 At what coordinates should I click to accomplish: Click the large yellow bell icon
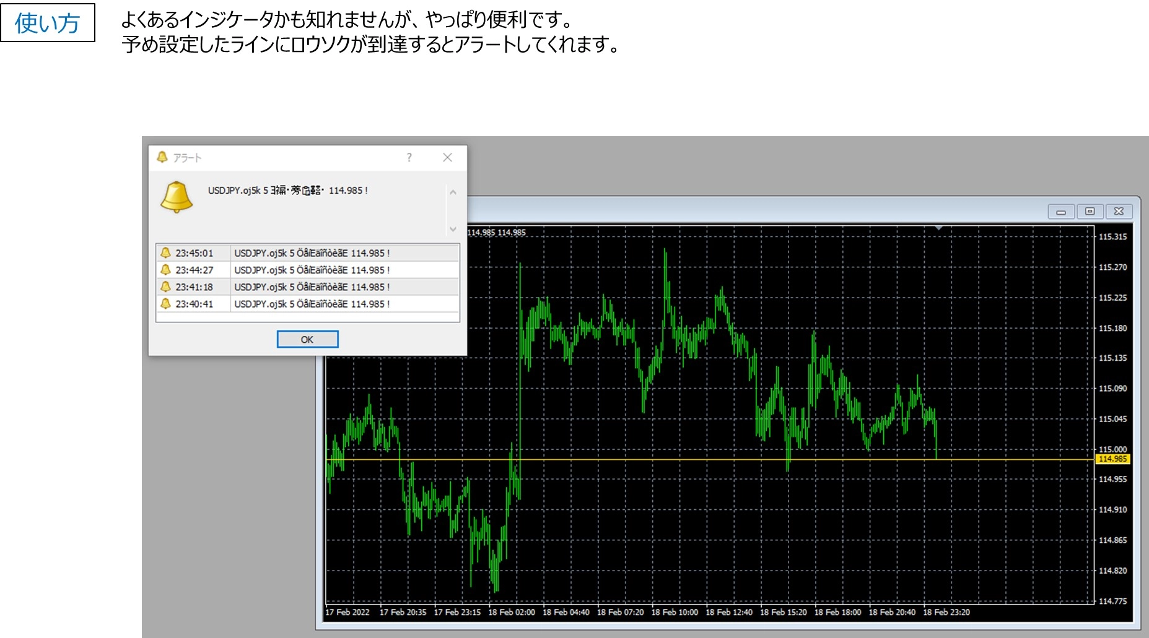point(177,197)
